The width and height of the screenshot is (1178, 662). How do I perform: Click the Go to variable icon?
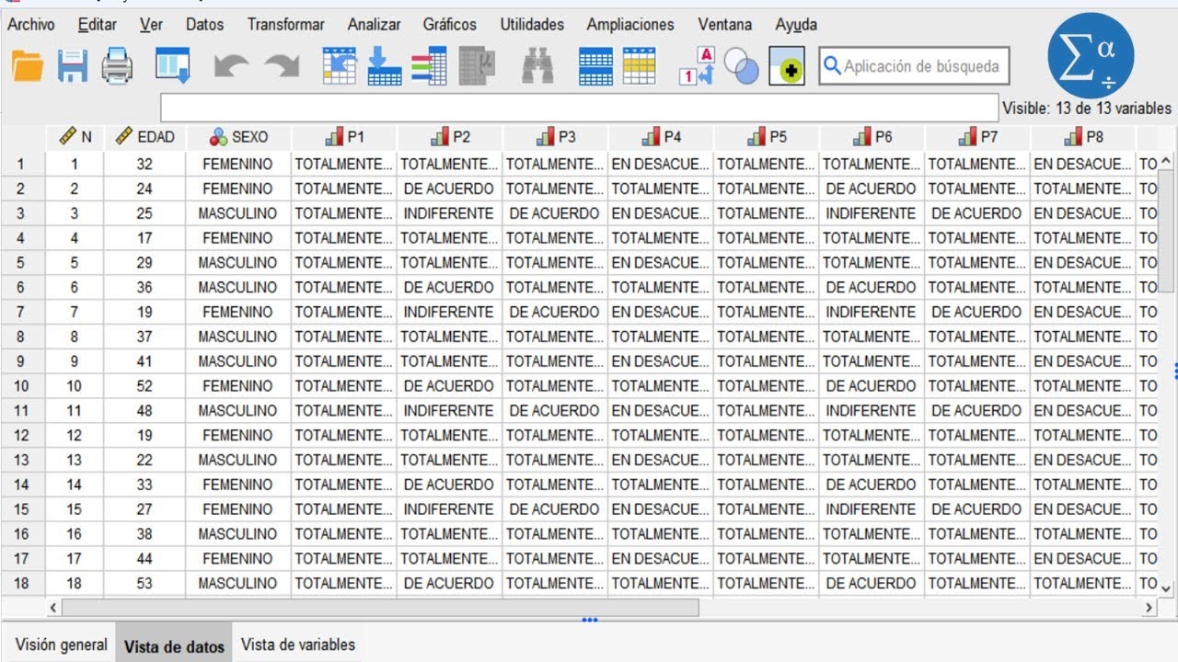[x=384, y=66]
